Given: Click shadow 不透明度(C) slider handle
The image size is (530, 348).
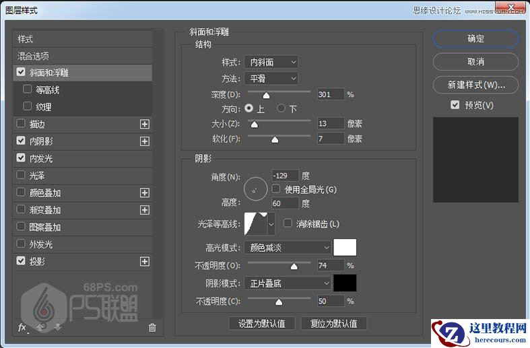Looking at the screenshot, I should tap(279, 302).
